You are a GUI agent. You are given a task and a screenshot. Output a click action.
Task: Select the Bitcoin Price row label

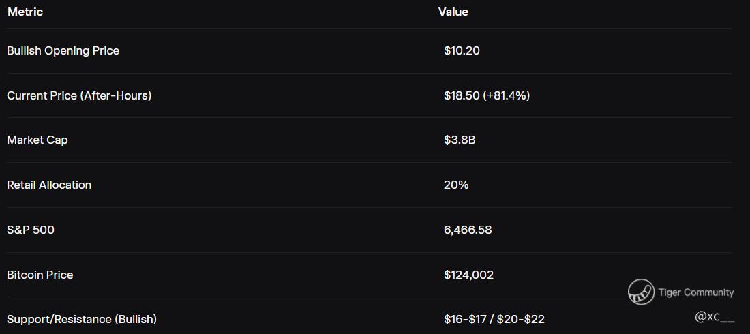pyautogui.click(x=40, y=275)
